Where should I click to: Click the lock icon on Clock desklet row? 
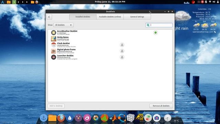[x=122, y=45]
